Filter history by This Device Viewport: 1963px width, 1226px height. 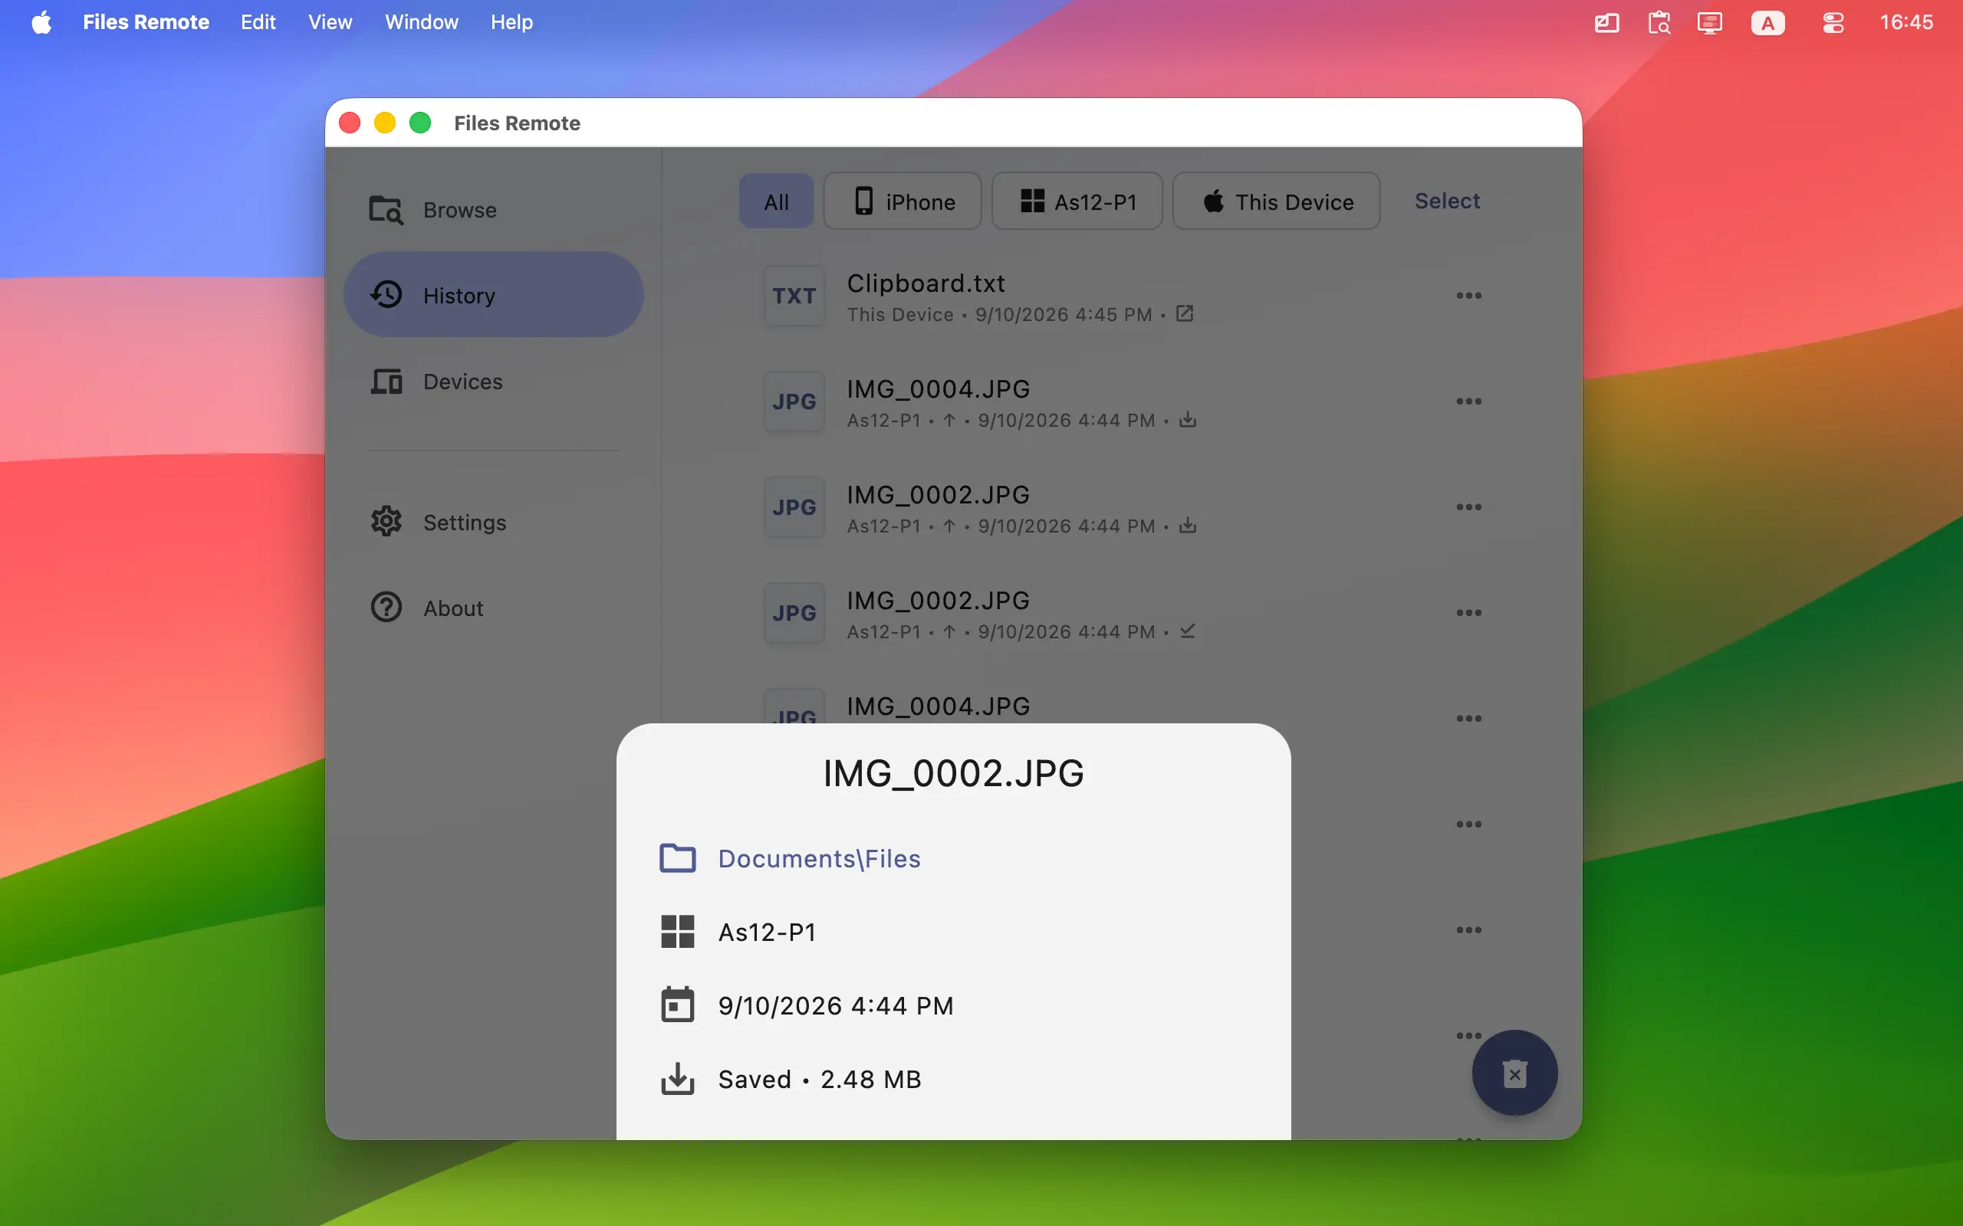click(x=1276, y=201)
